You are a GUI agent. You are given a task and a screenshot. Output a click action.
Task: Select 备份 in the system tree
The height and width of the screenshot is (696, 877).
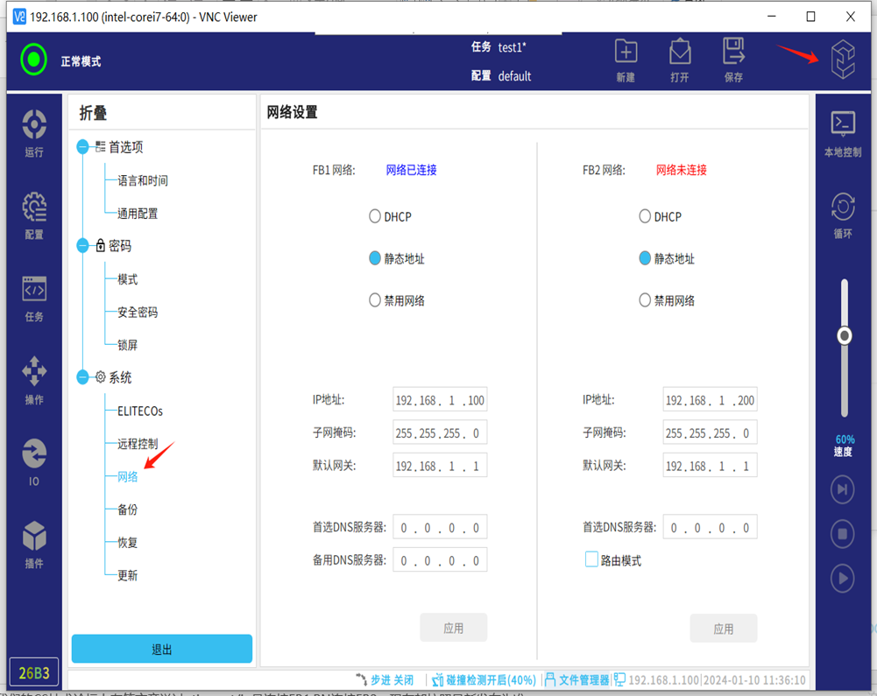point(128,510)
